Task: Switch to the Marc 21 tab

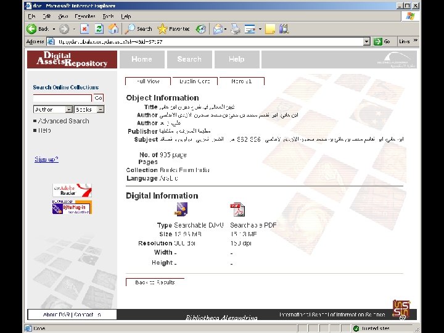Action: 242,81
